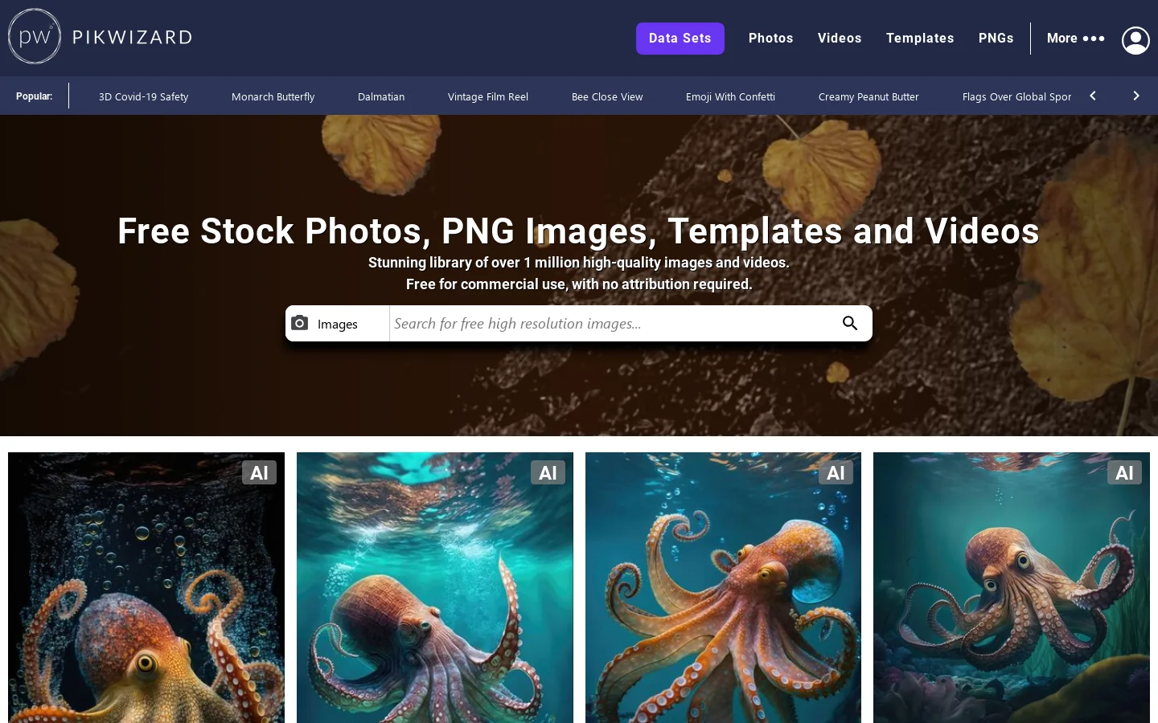Open the Templates section
1158x723 pixels.
pos(920,38)
